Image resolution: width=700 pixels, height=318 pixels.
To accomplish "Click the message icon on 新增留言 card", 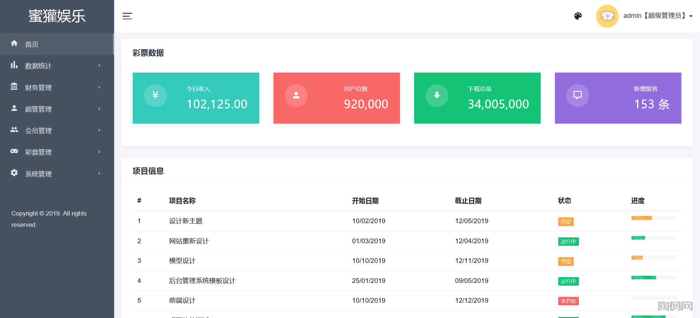I will 577,96.
